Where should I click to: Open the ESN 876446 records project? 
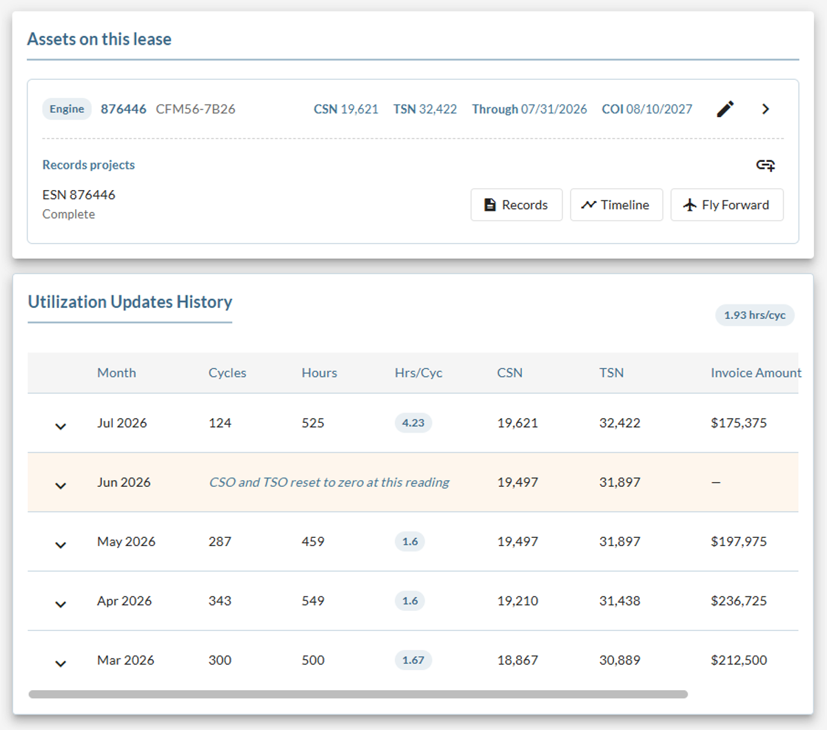click(79, 195)
